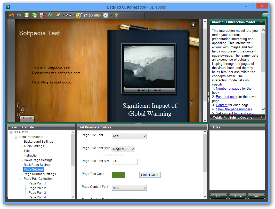Screen dimensions: 275x209
Task: Toggle the speaker audio button in preview
Action: 193,25
